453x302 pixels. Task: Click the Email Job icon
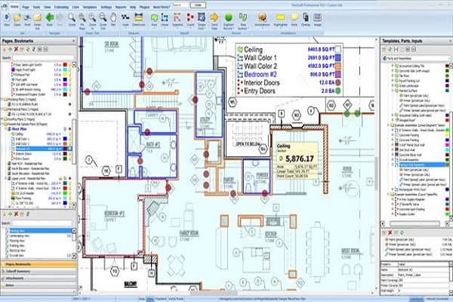click(x=38, y=21)
